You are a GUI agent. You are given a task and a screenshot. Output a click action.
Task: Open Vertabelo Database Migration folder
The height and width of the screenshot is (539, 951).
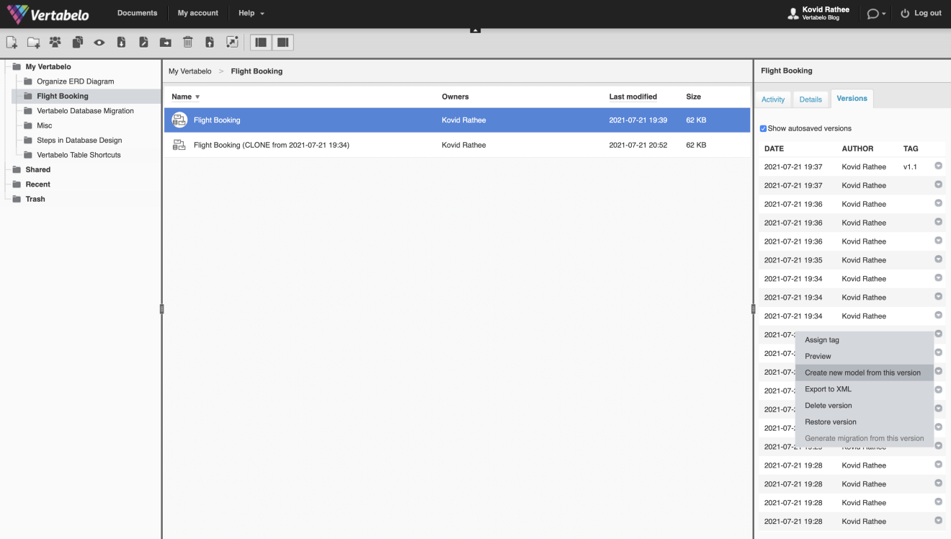(85, 111)
